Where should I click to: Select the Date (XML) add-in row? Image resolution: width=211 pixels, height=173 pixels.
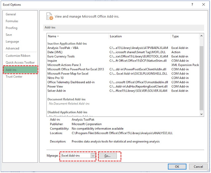(x=123, y=52)
